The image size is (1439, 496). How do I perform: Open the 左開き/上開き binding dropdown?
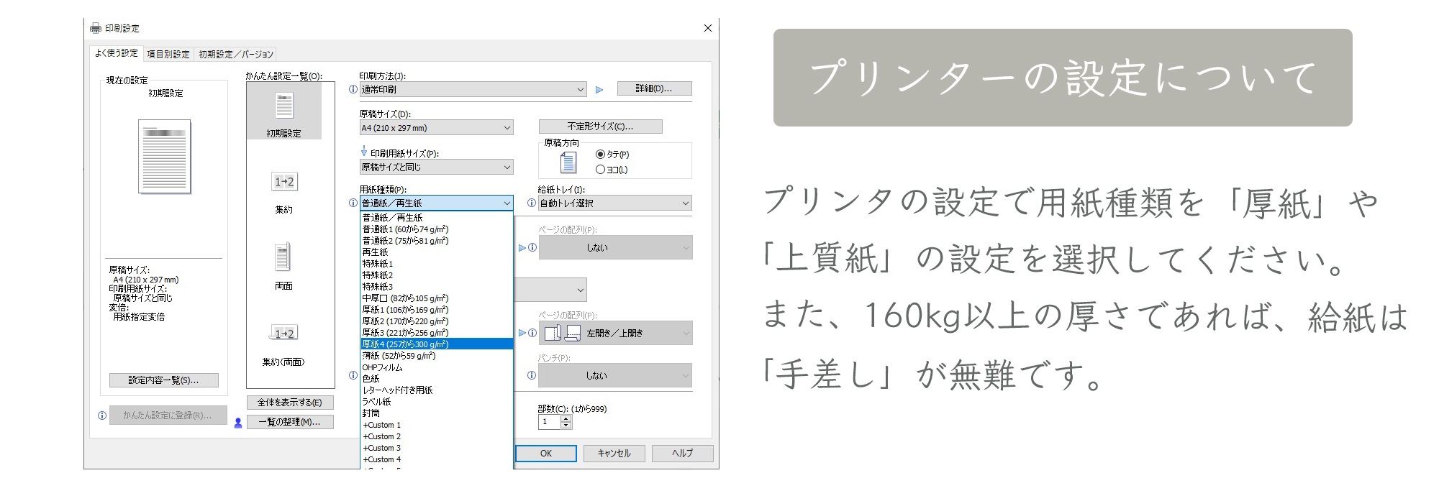[x=615, y=333]
